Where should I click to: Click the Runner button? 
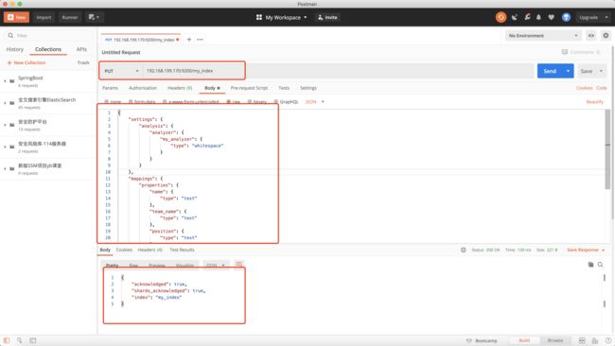[70, 17]
